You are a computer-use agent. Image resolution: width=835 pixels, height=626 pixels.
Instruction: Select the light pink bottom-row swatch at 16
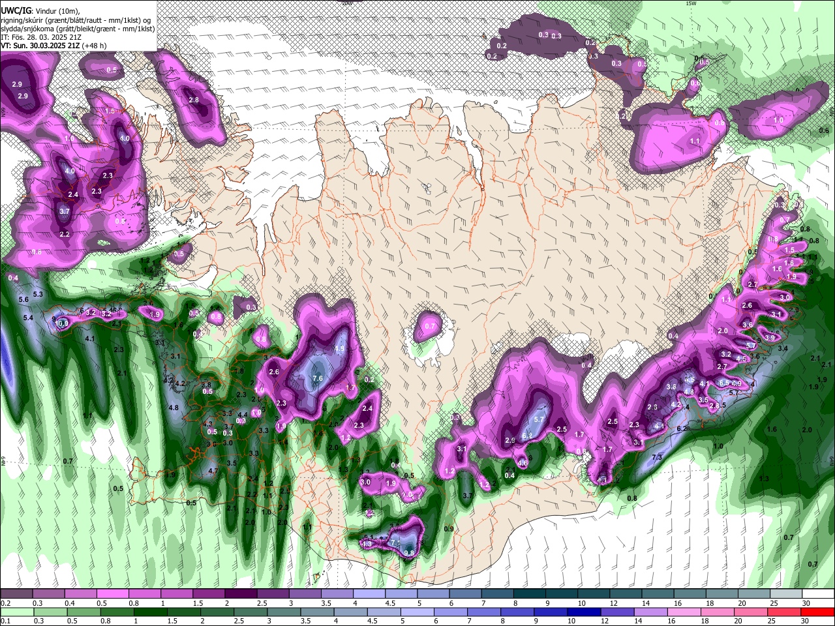(x=684, y=612)
